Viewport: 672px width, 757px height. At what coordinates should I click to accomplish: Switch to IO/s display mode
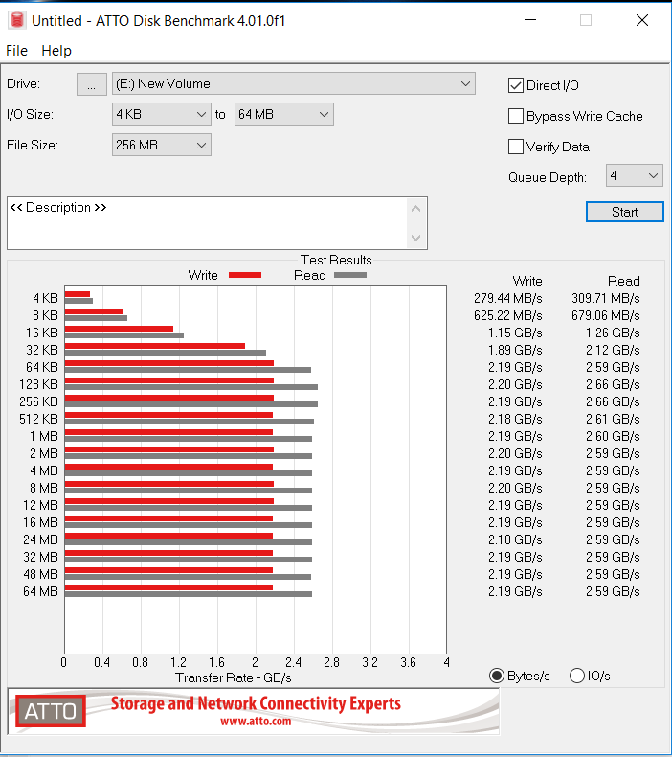577,676
